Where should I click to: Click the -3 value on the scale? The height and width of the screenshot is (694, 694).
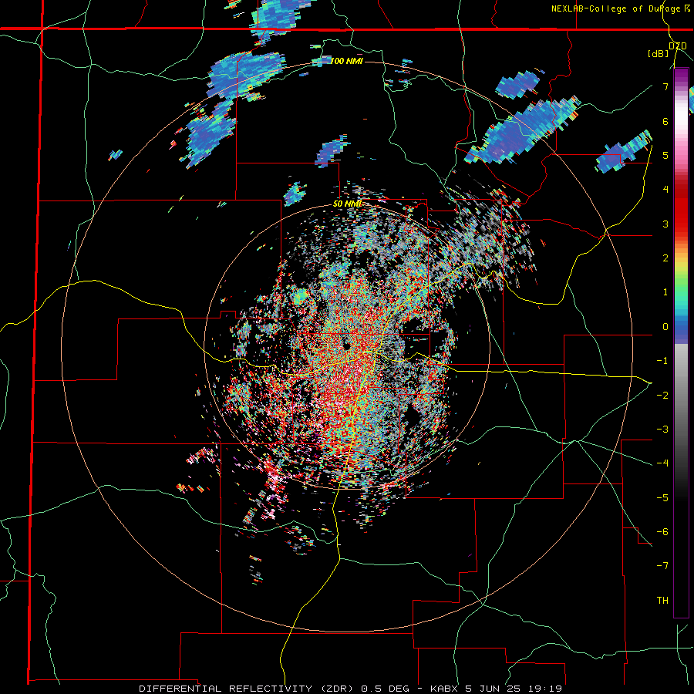click(x=662, y=429)
